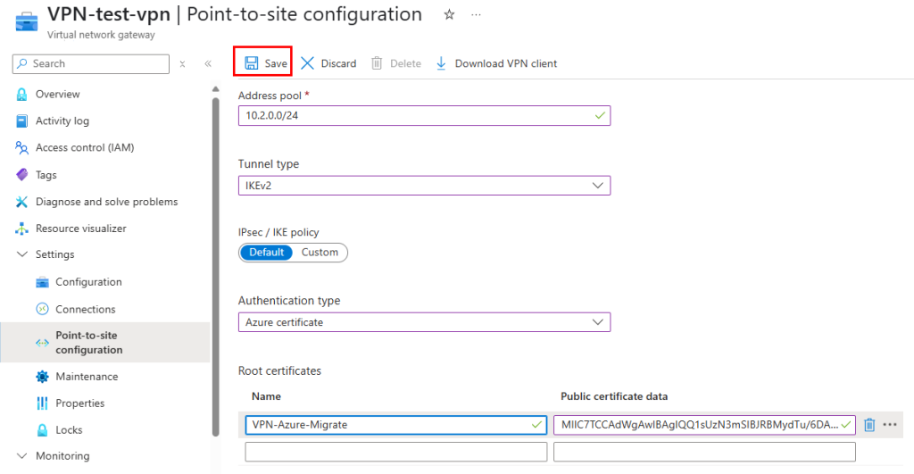Favorite this page with the star icon
Viewport: 914px width, 474px height.
click(449, 14)
